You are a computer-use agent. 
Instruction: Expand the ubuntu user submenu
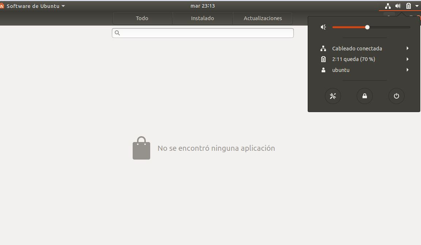click(407, 70)
